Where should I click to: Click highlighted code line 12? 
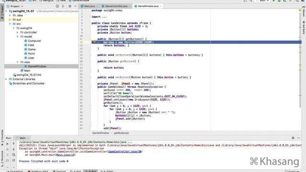click(197, 42)
